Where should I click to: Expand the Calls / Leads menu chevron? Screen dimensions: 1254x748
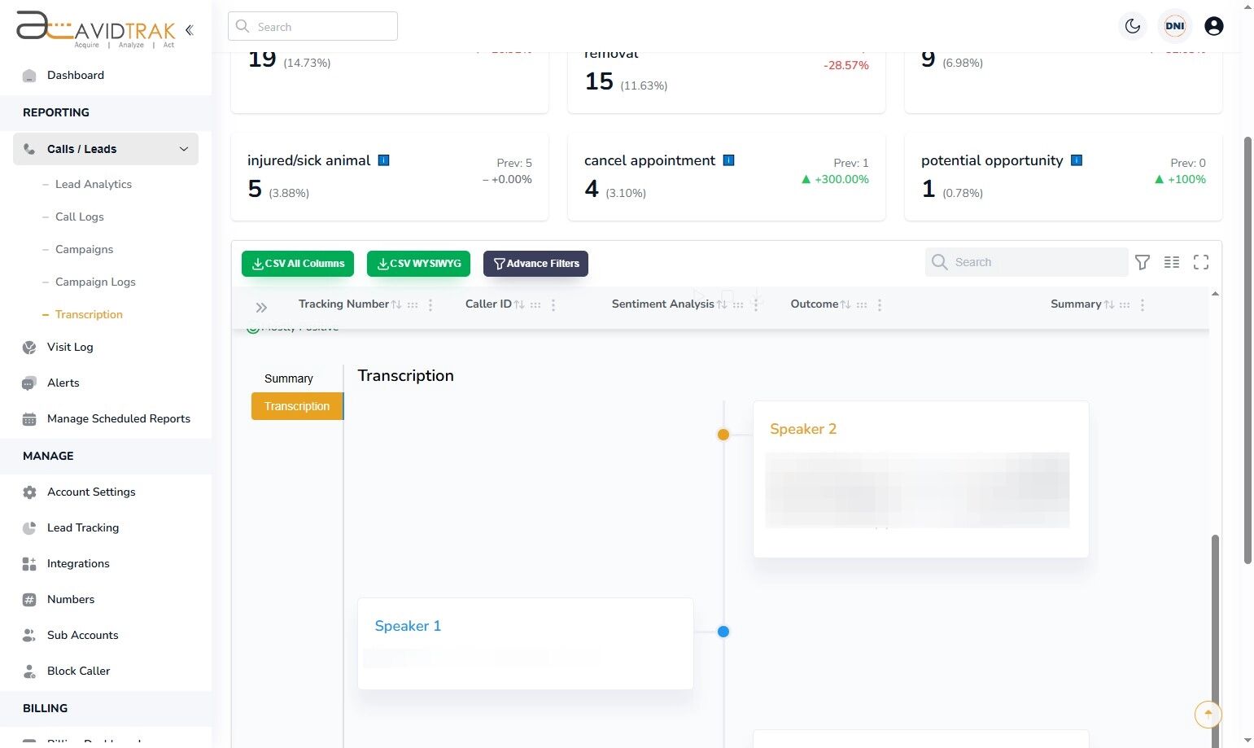point(184,149)
